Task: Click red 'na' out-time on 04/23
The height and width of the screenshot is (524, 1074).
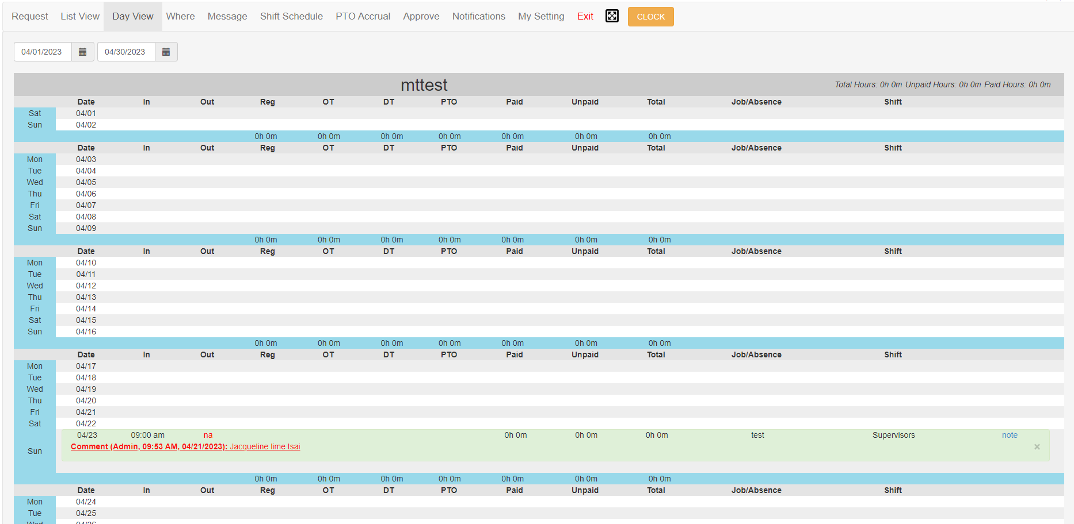Action: [208, 435]
